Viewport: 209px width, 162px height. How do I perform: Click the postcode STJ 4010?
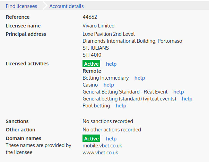[x=92, y=55]
